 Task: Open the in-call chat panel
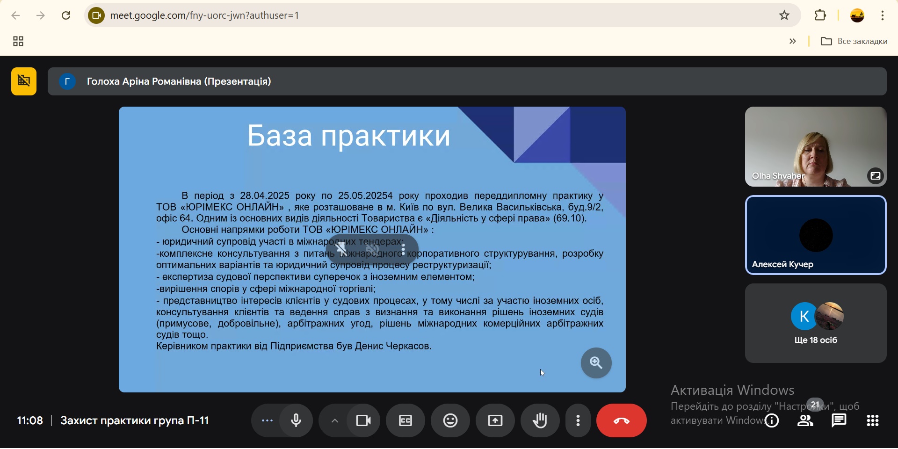click(839, 421)
